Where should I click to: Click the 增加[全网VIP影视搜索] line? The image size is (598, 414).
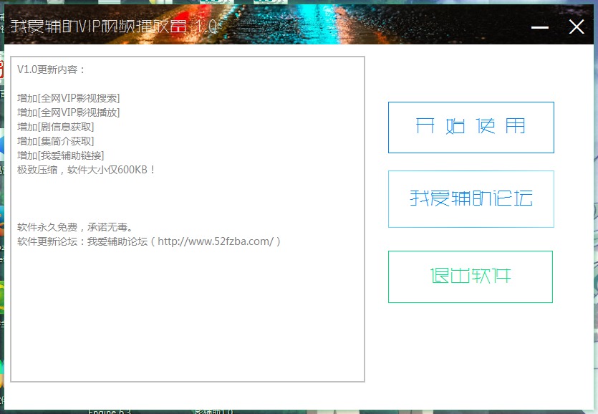(68, 98)
